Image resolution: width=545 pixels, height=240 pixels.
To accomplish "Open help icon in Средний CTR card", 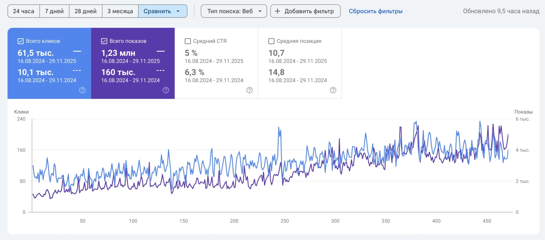I will [x=249, y=90].
